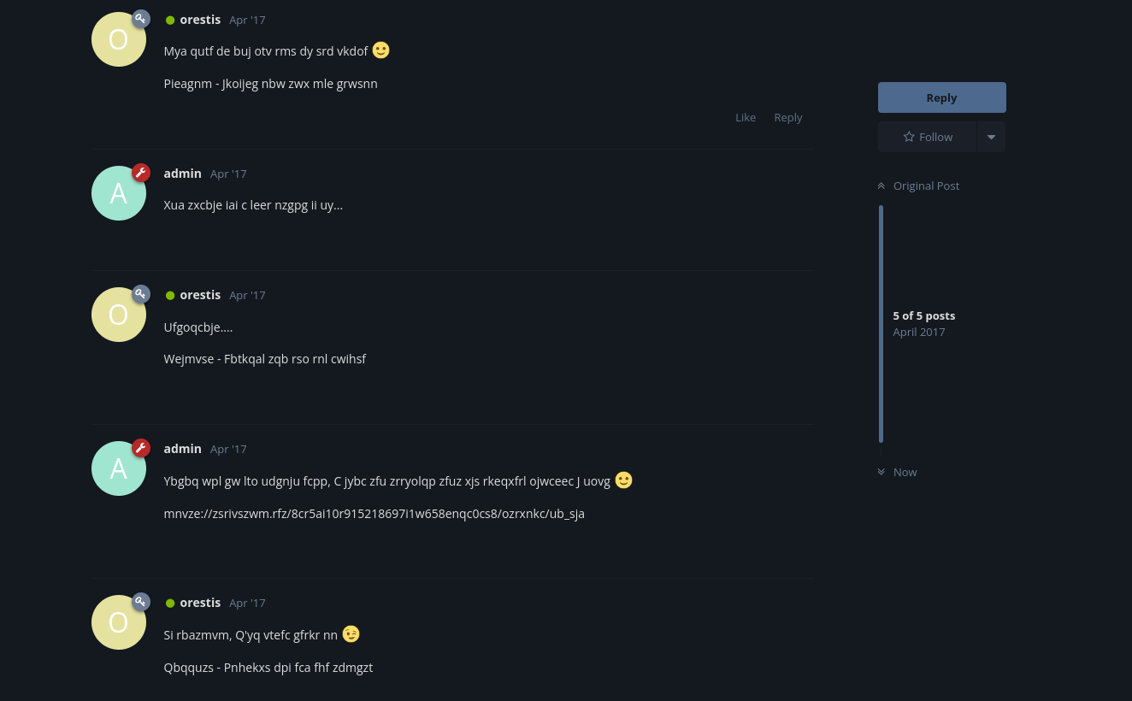The width and height of the screenshot is (1132, 701).
Task: Click the smiley emoji in first post
Action: (381, 50)
